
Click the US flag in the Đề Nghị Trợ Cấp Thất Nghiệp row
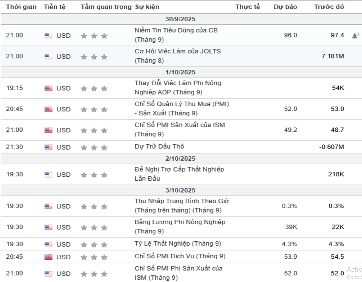point(48,175)
